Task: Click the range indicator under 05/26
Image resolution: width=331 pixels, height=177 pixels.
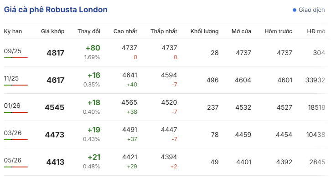Action: click(16, 167)
